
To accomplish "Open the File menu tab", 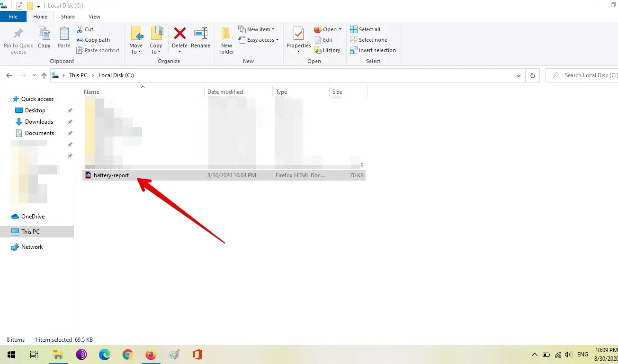I will coord(13,17).
